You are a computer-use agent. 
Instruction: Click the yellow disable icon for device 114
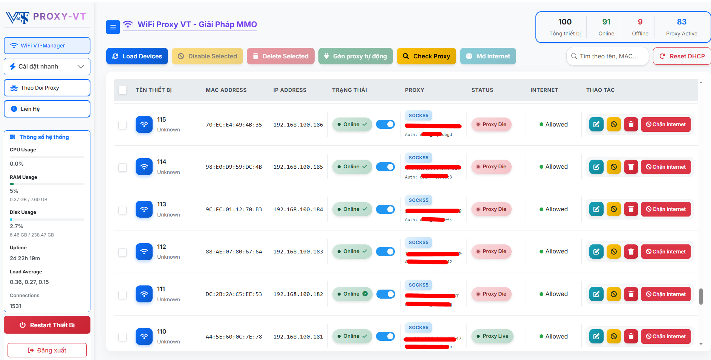pyautogui.click(x=613, y=166)
